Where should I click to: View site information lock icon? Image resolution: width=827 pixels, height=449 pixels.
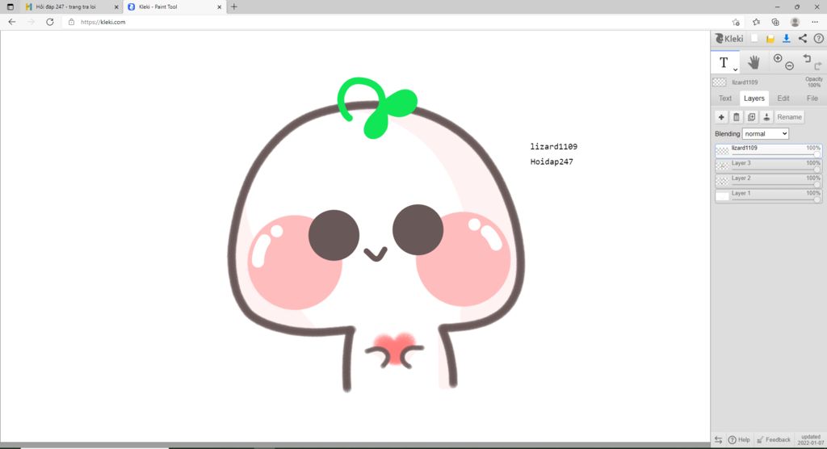click(71, 22)
